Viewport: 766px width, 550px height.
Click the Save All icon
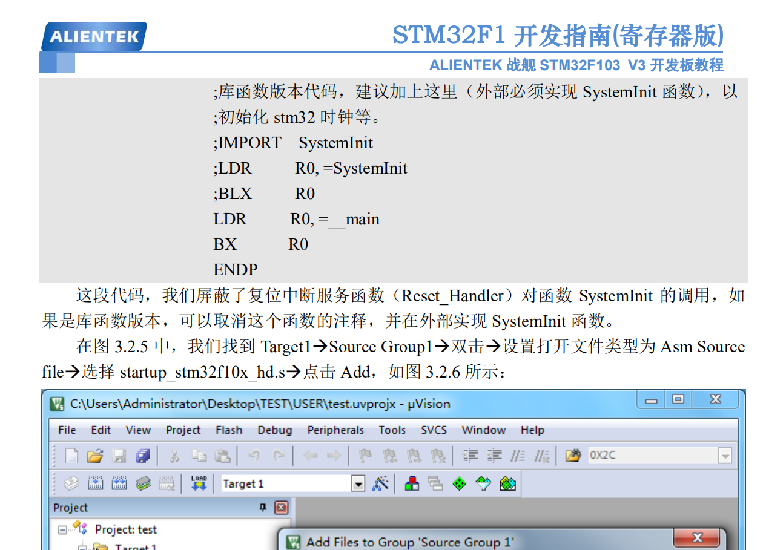pos(143,456)
